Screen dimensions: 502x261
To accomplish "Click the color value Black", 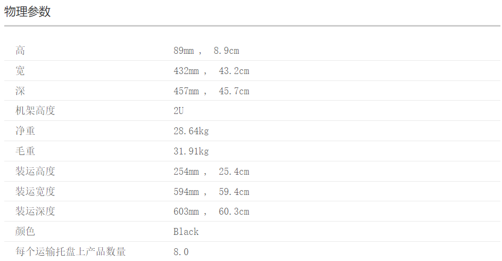I will (186, 232).
